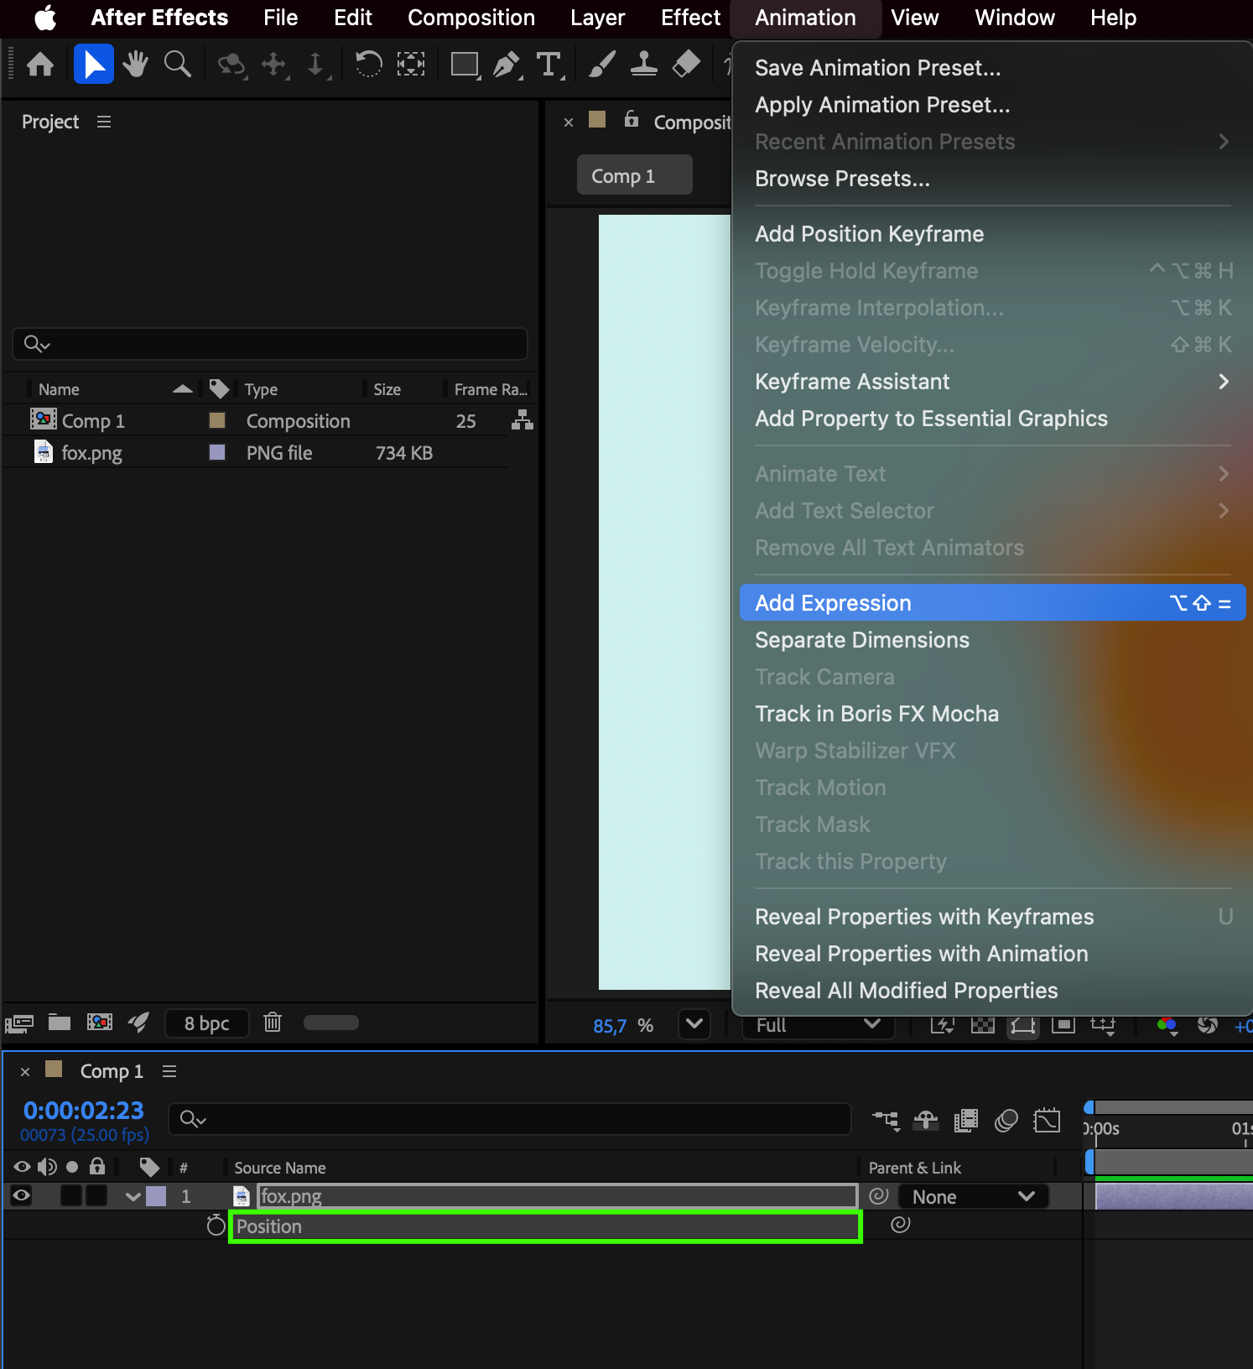Screen dimensions: 1253x1369
Task: Open composition mini-flowchart in timeline
Action: pos(886,1120)
